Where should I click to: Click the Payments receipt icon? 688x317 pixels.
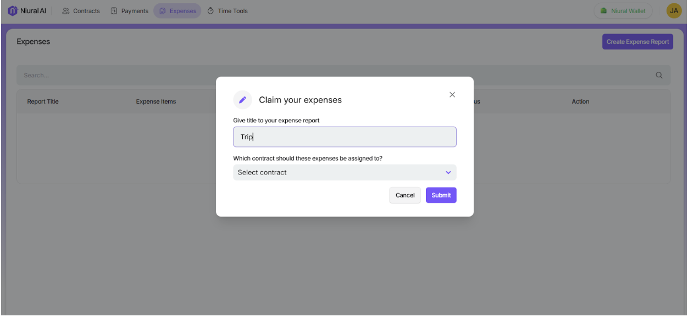tap(114, 11)
